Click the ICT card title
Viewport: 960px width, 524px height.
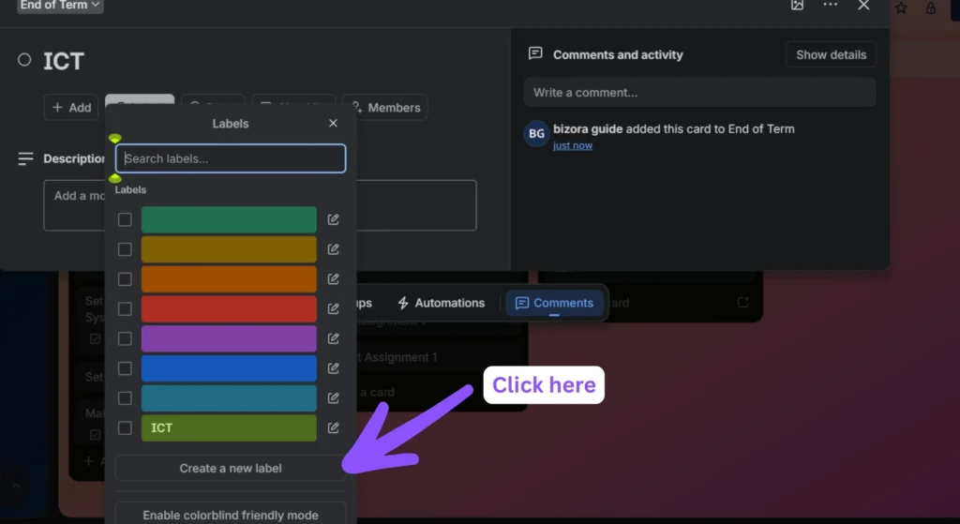click(64, 61)
